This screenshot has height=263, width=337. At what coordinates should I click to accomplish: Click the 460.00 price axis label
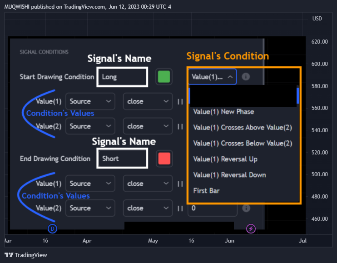click(320, 219)
